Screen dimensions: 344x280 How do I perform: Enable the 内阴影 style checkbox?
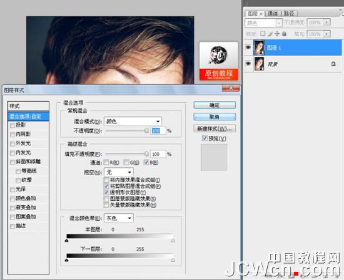(x=13, y=135)
